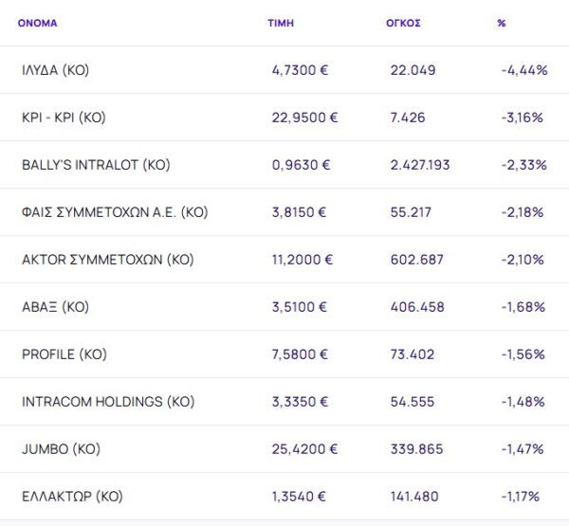Open ΦΑΙΣ ΣΥΜΜΕΤΟΧΩΝ Α.Ε. (ΚΟ) stock

[115, 212]
